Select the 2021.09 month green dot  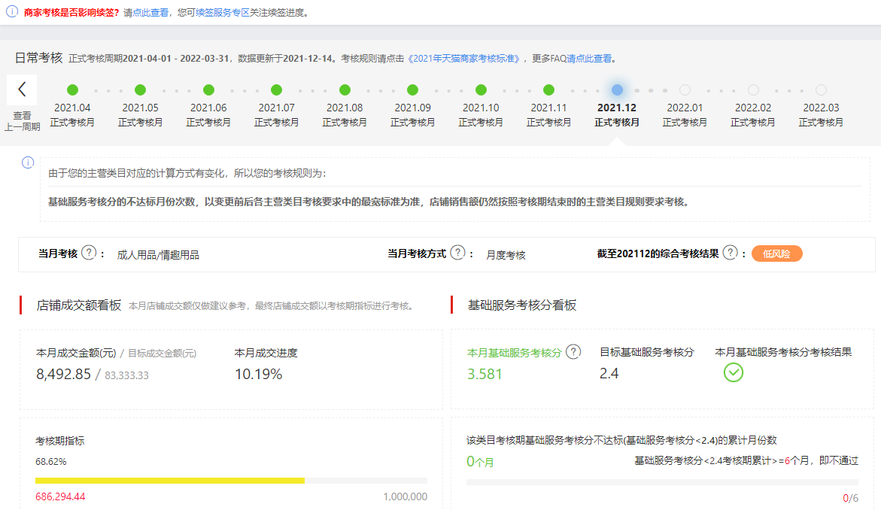click(x=413, y=90)
